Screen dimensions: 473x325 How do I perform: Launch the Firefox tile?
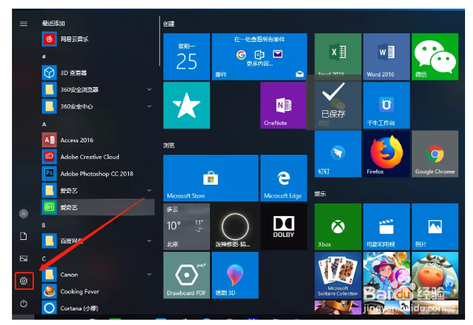pyautogui.click(x=387, y=154)
